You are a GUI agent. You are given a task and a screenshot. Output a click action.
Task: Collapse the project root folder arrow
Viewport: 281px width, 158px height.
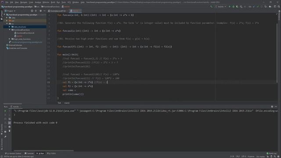[4, 15]
